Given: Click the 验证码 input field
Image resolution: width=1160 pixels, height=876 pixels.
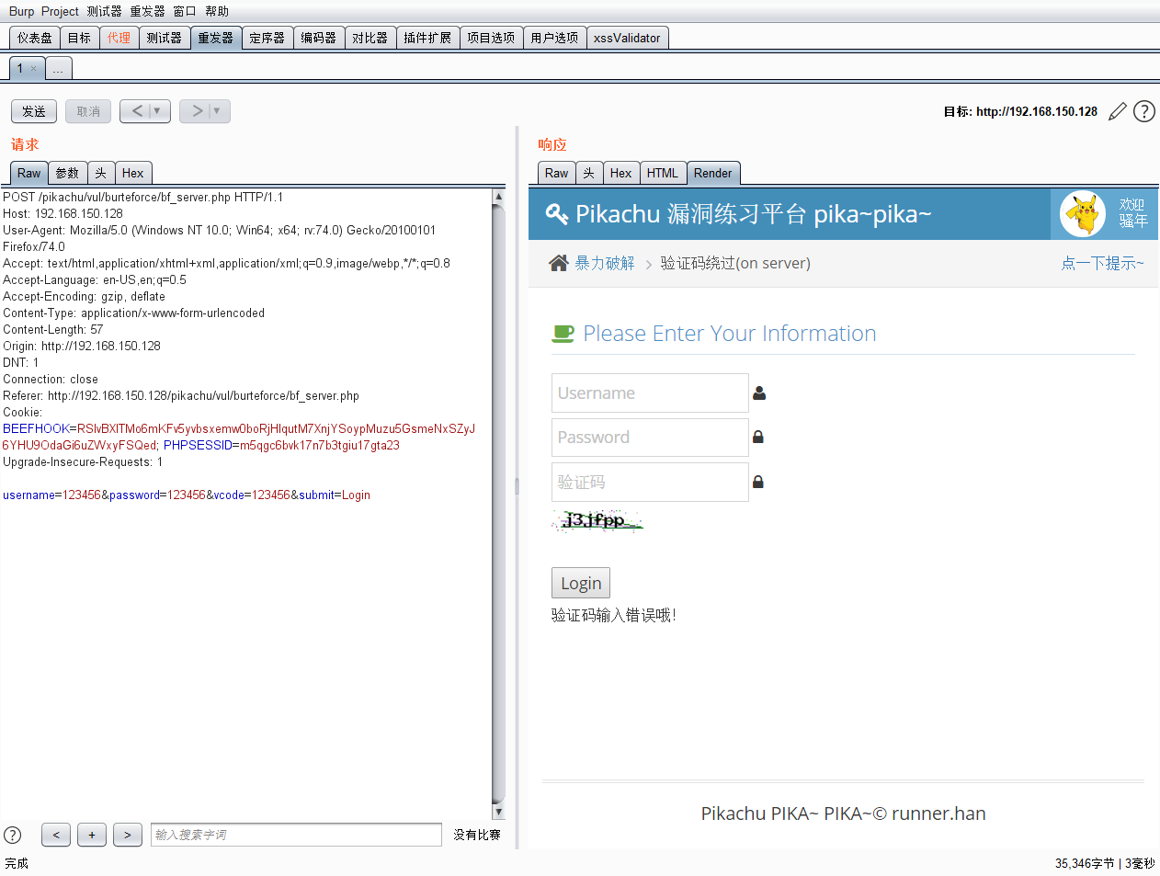Looking at the screenshot, I should pos(650,482).
